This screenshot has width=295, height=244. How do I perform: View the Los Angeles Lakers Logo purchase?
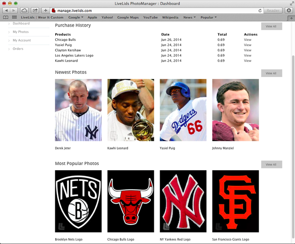[x=248, y=56]
